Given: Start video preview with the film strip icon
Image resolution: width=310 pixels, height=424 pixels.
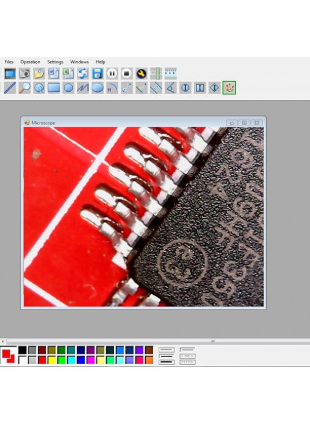Looking at the screenshot, I should pos(10,74).
